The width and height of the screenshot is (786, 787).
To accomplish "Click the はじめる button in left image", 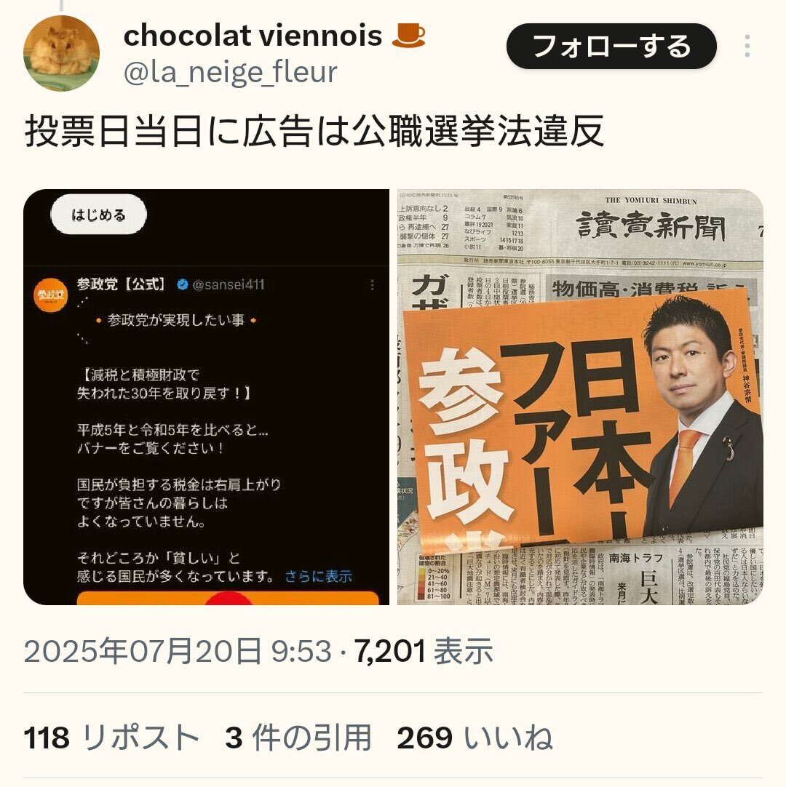I will pos(98,215).
